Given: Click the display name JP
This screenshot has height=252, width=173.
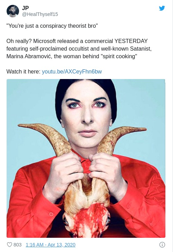Looking at the screenshot, I should 25,8.
